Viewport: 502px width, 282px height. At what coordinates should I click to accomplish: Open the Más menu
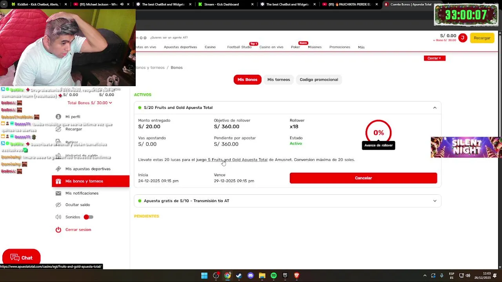click(x=361, y=47)
